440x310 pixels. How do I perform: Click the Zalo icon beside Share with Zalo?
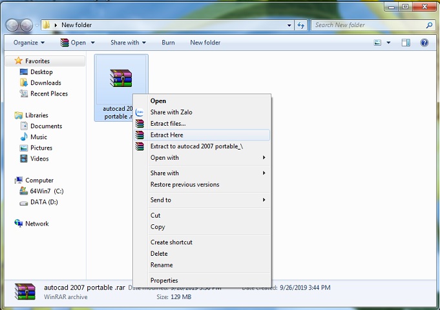tap(140, 112)
